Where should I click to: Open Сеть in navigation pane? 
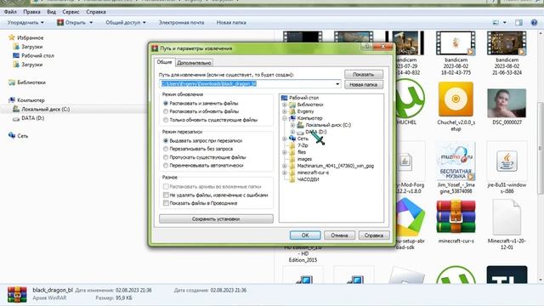click(23, 136)
